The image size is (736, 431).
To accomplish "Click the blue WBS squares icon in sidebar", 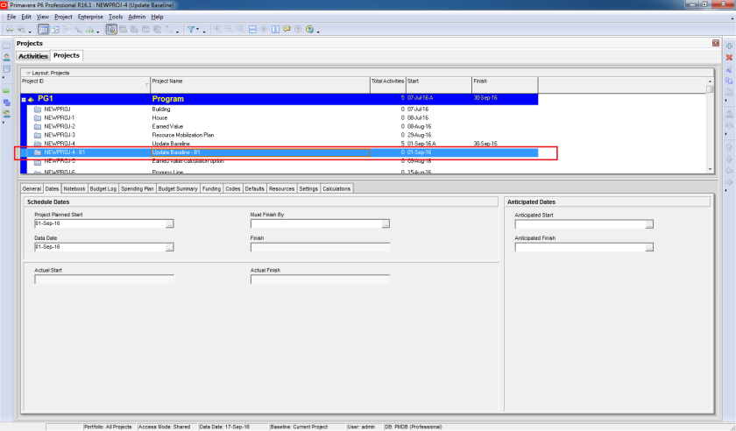I will tap(7, 102).
